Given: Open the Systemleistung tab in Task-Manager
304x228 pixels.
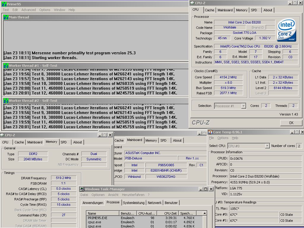Looking at the screenshot, I should [134, 202].
